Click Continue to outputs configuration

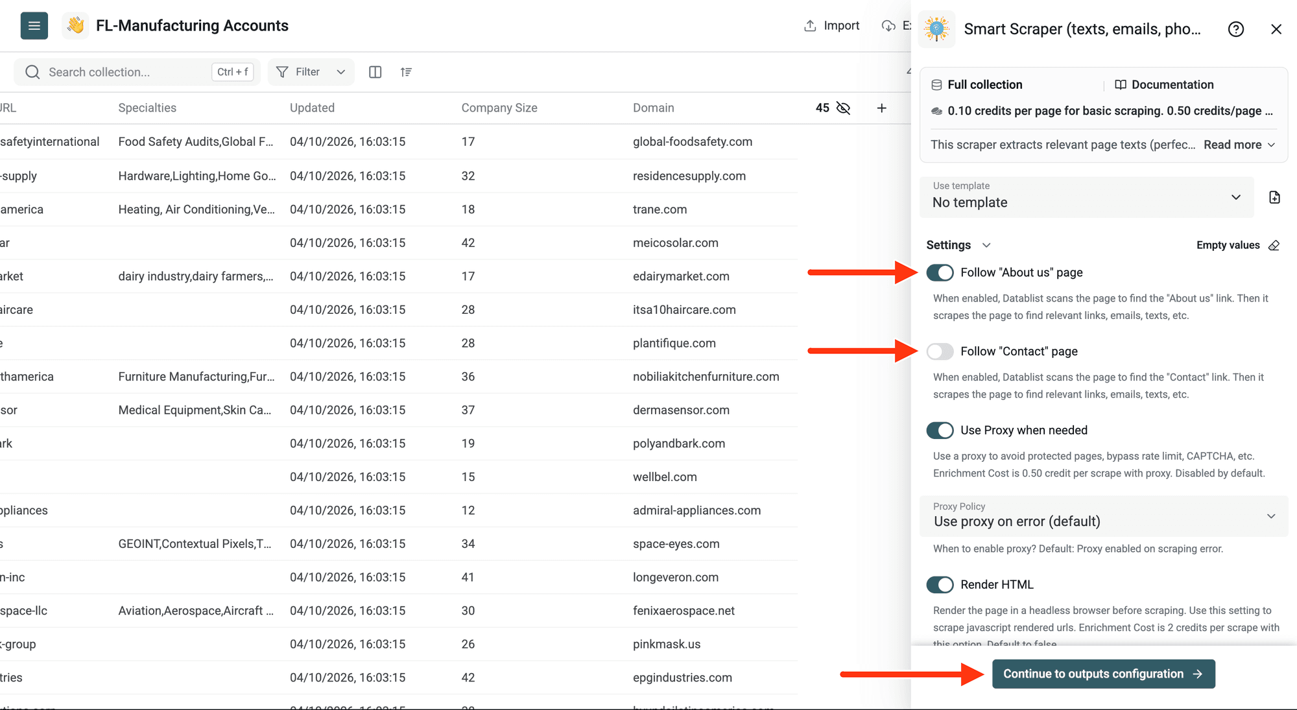(1103, 674)
